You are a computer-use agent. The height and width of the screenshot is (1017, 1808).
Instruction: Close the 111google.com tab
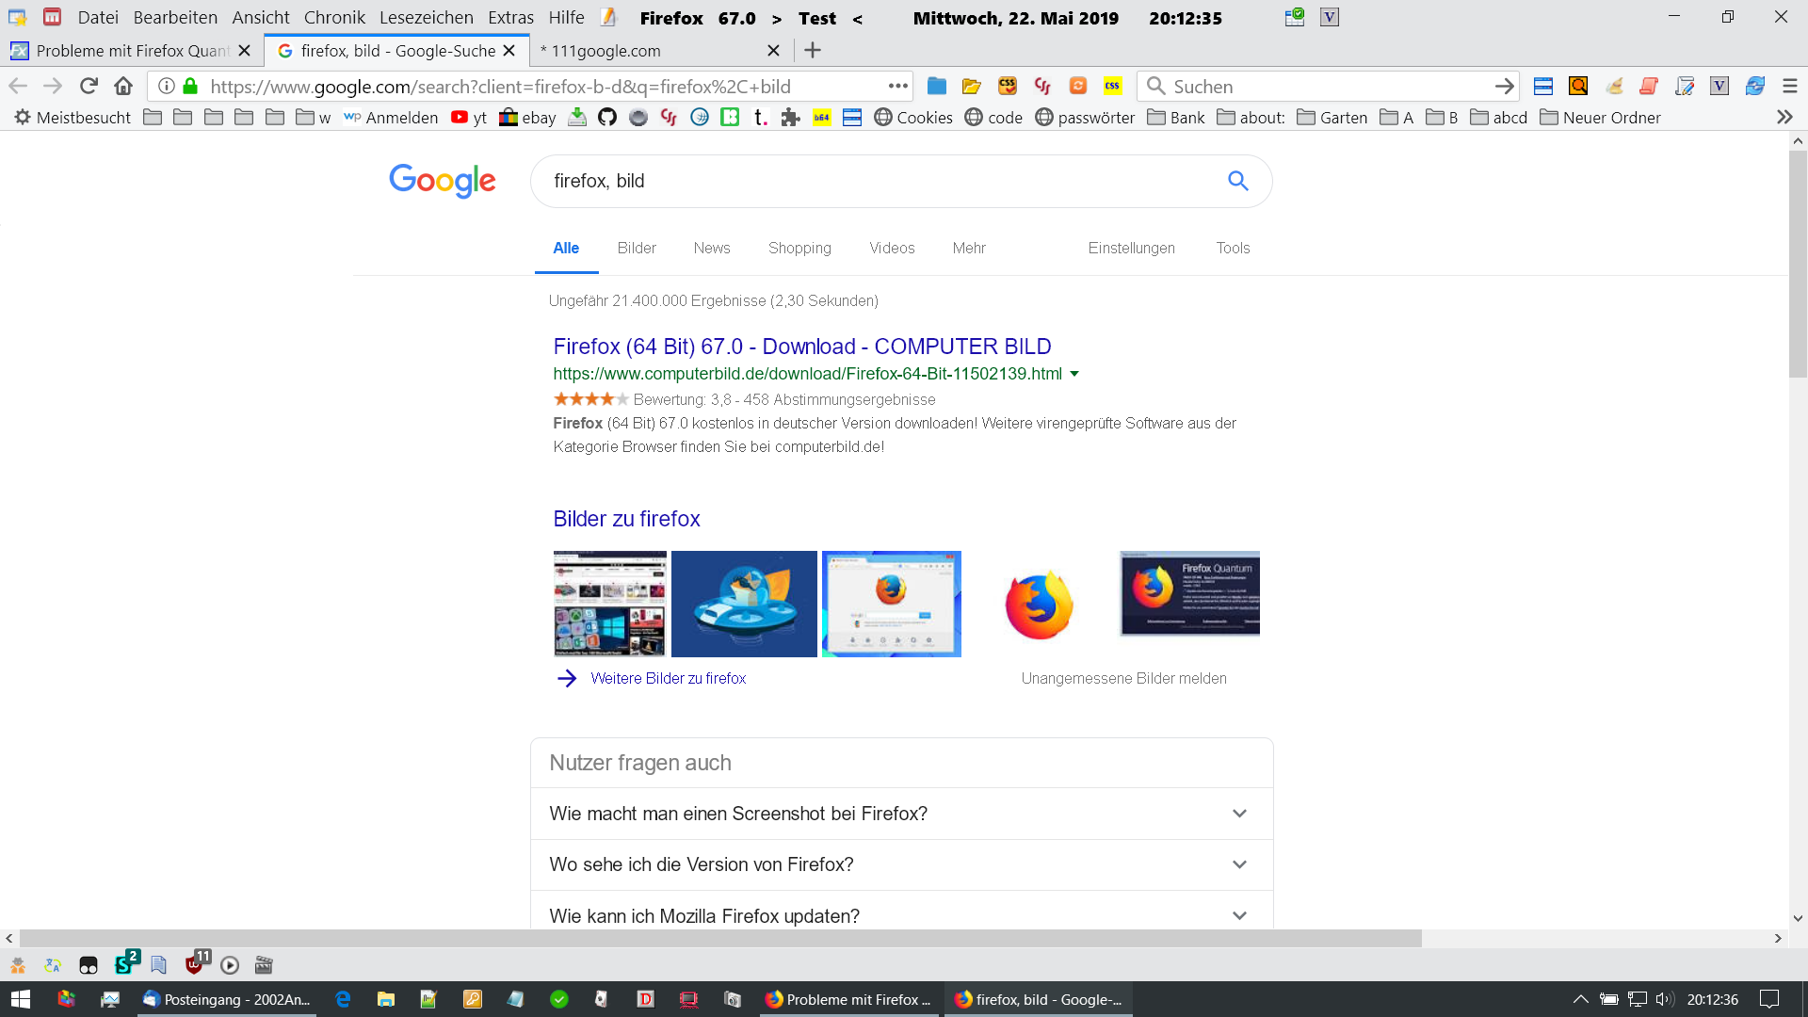tap(773, 50)
